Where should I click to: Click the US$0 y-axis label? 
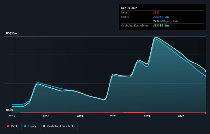[9, 110]
